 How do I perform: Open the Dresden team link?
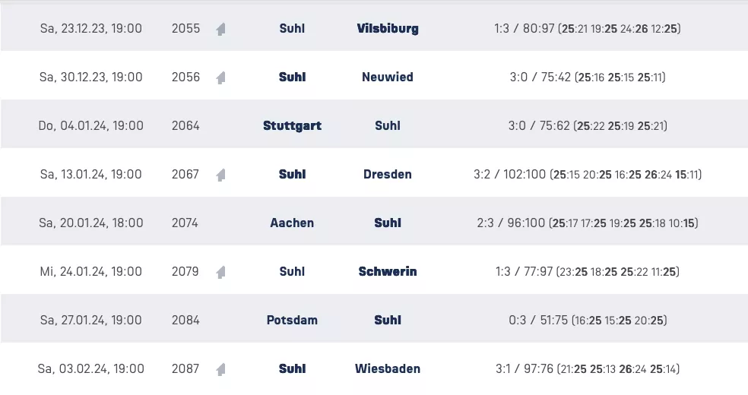(388, 175)
